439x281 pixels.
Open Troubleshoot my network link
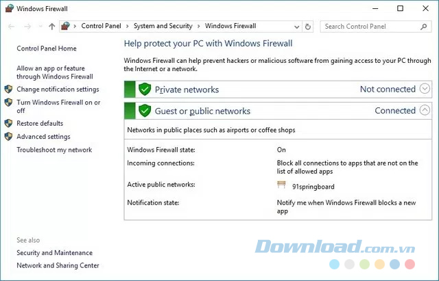pyautogui.click(x=54, y=150)
